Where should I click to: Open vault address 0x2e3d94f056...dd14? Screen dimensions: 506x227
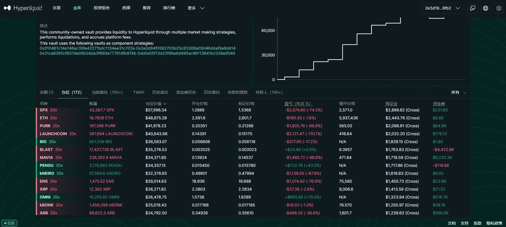[x=186, y=48]
